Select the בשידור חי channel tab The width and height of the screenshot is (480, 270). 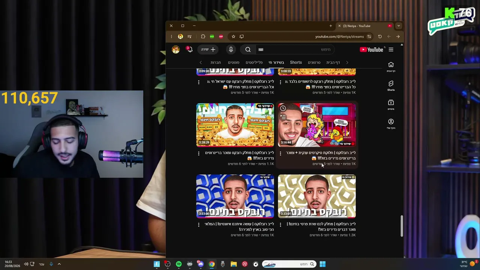tap(276, 62)
